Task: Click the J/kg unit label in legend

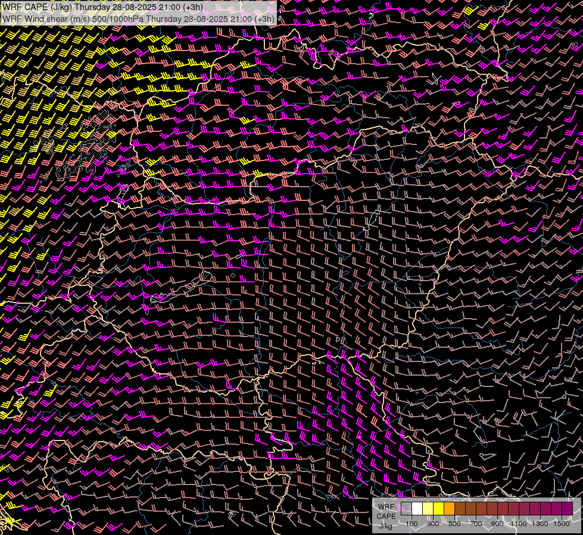Action: click(385, 526)
